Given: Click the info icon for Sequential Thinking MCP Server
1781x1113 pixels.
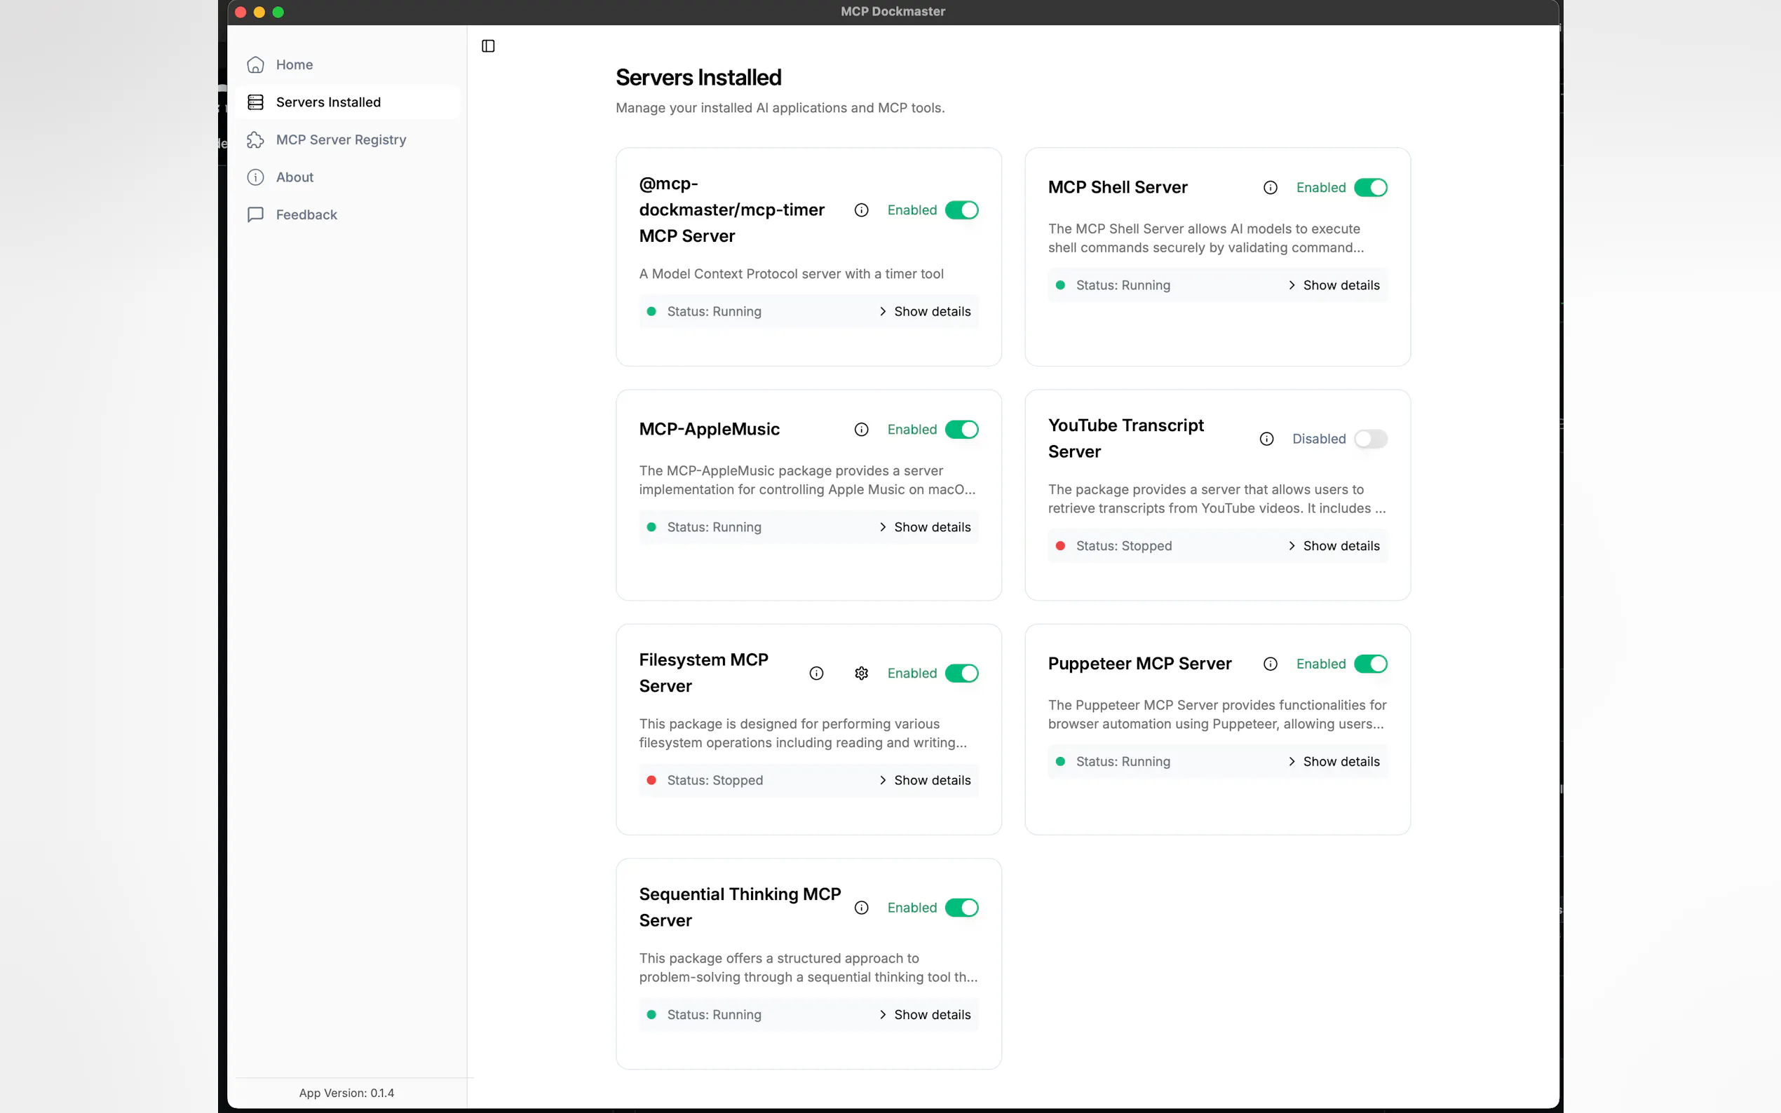Looking at the screenshot, I should pos(862,907).
